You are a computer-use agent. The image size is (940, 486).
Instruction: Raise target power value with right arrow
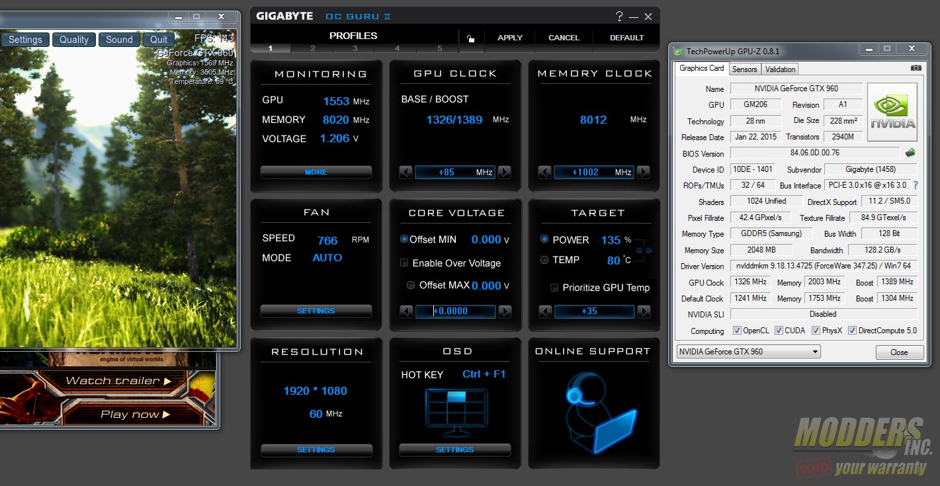644,311
